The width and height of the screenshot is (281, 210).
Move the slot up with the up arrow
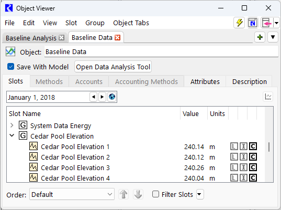point(123,194)
